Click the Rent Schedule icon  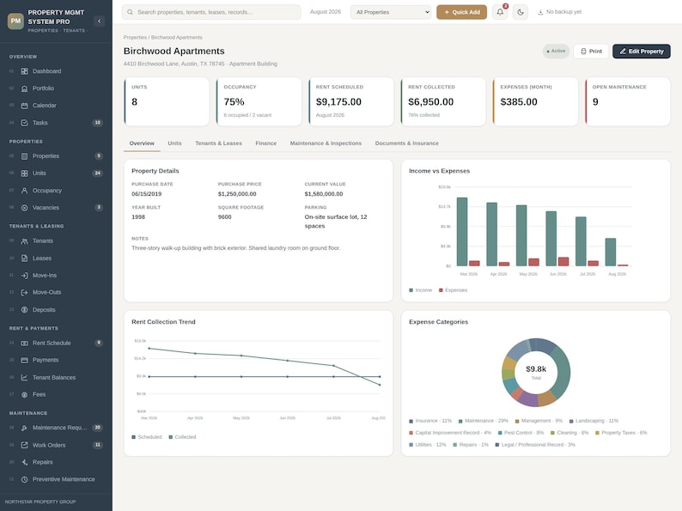pos(24,343)
